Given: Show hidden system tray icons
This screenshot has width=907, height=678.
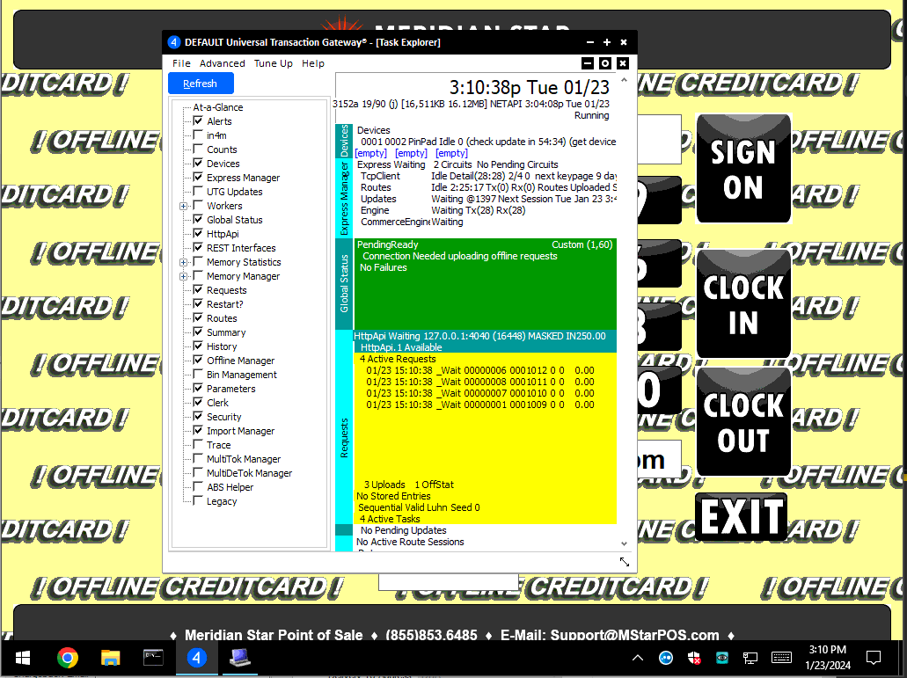Looking at the screenshot, I should pyautogui.click(x=638, y=658).
